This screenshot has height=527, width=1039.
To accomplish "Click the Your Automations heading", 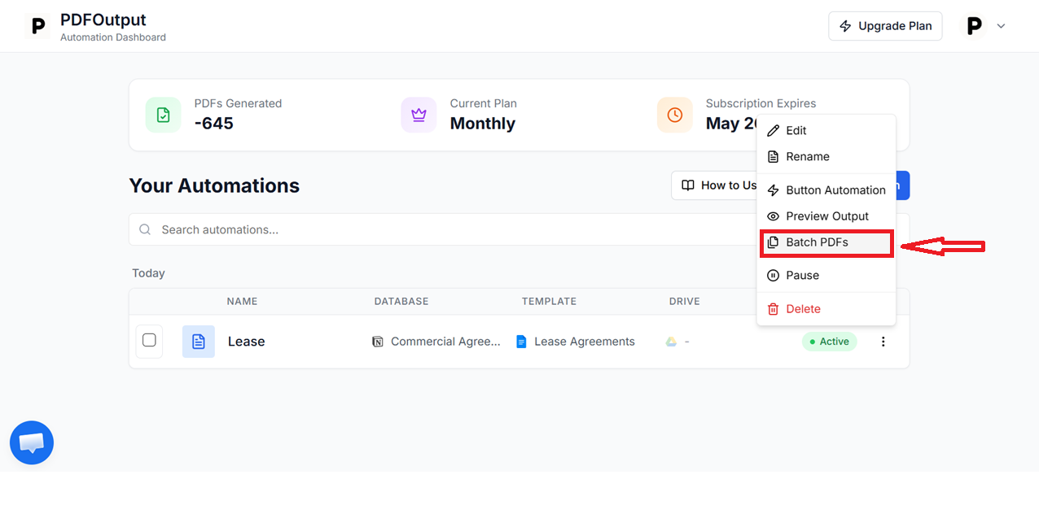I will click(214, 185).
